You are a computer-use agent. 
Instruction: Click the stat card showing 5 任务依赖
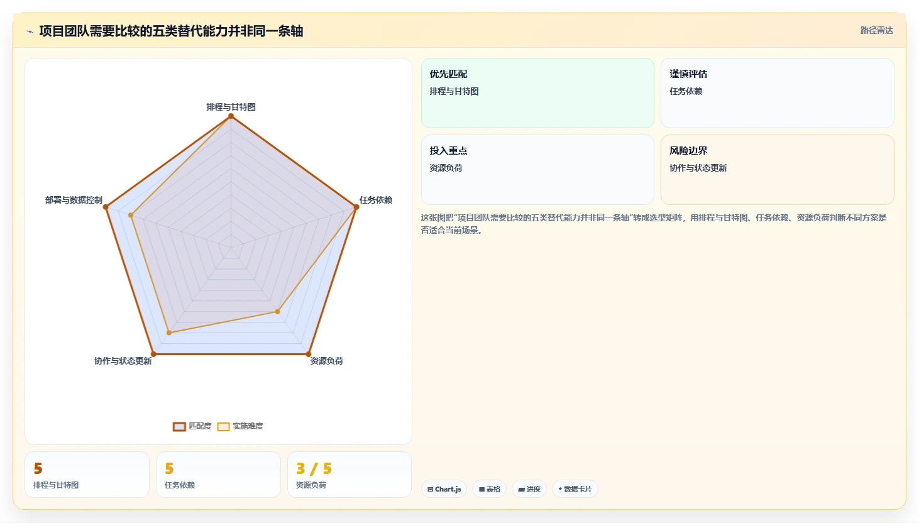(218, 475)
